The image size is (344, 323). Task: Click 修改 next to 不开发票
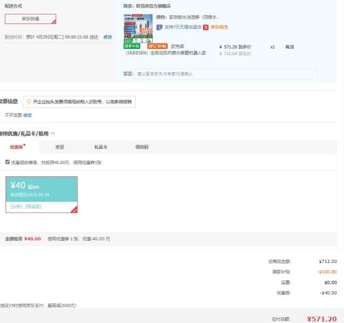(28, 115)
